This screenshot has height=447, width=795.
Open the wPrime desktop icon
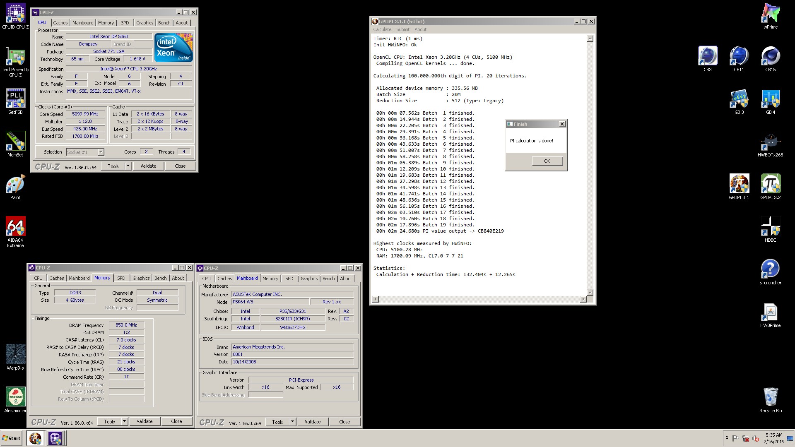(770, 17)
